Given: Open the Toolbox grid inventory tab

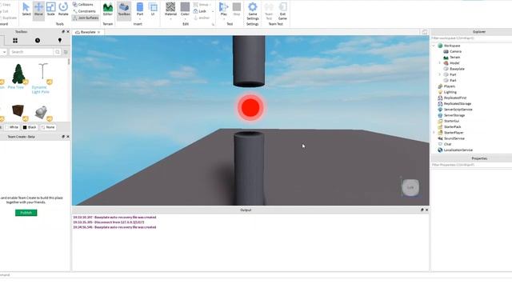Looking at the screenshot, I should coord(15,41).
